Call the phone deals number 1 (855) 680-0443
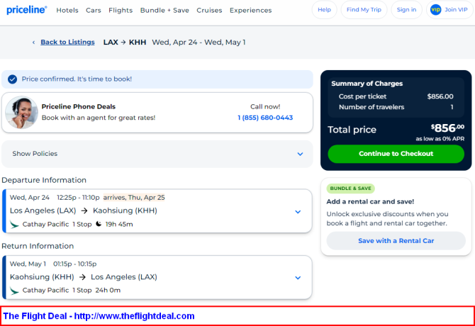The image size is (475, 326). click(265, 118)
